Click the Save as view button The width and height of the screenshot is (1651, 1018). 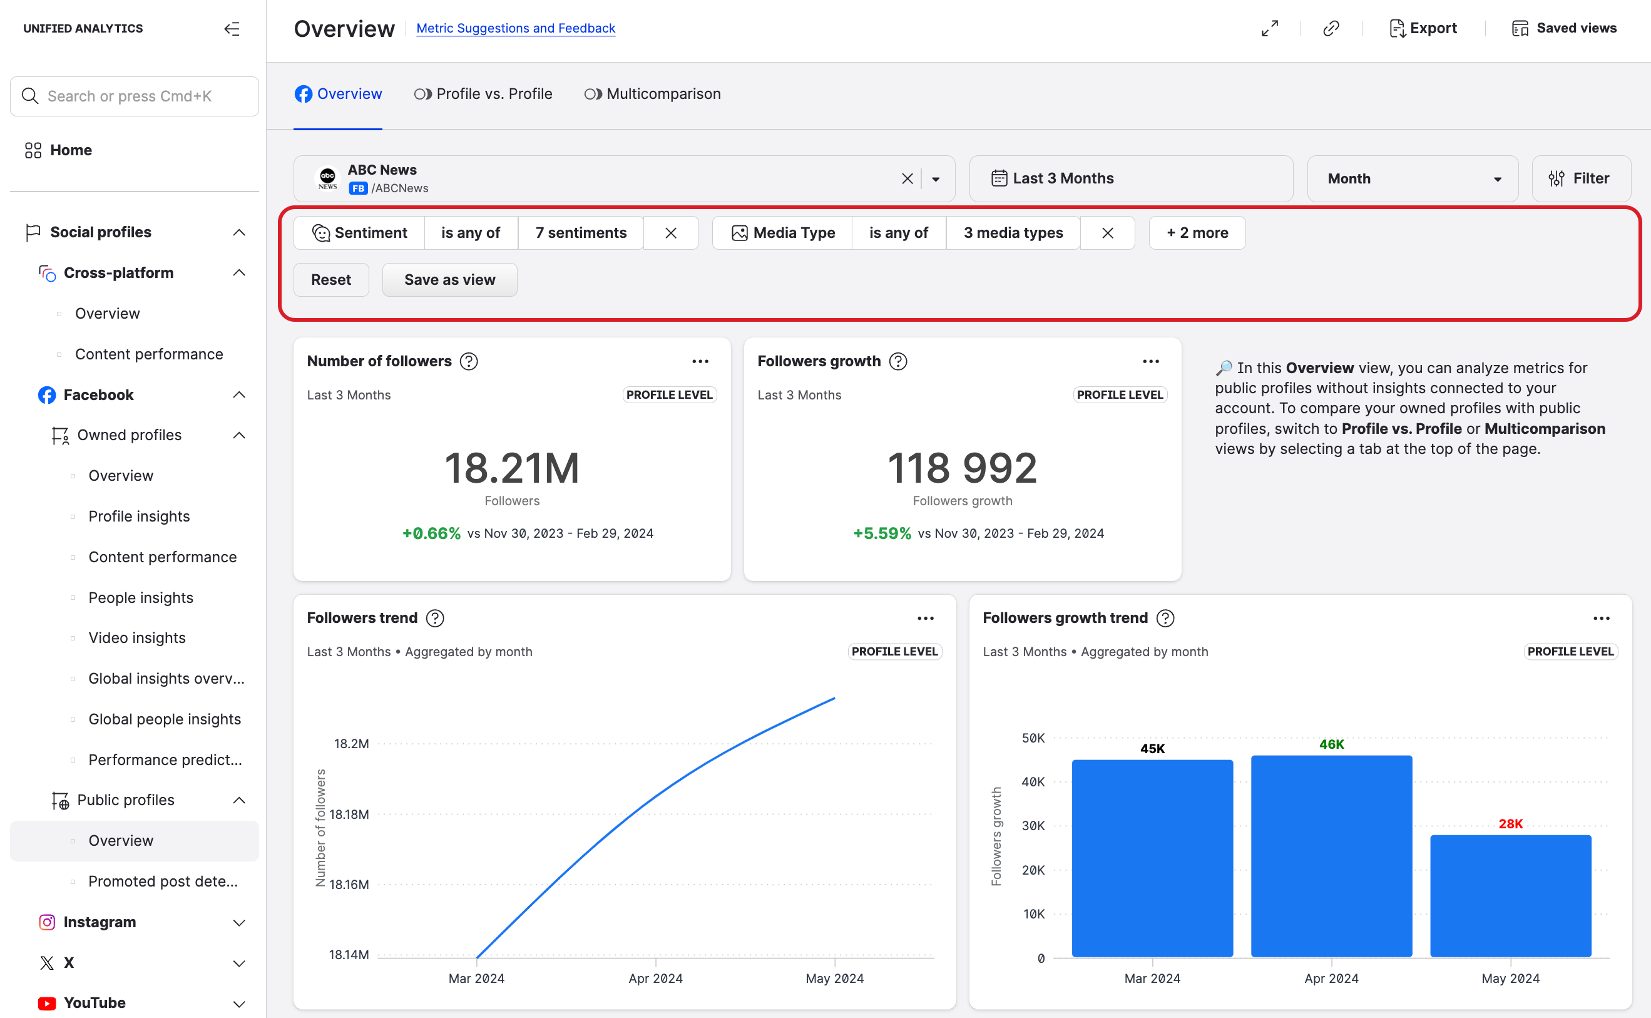tap(449, 279)
